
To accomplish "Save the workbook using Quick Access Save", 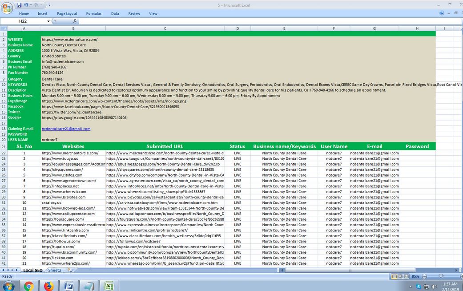I will [x=19, y=5].
